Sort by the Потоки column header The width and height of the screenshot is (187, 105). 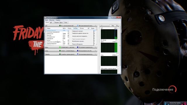click(82, 28)
